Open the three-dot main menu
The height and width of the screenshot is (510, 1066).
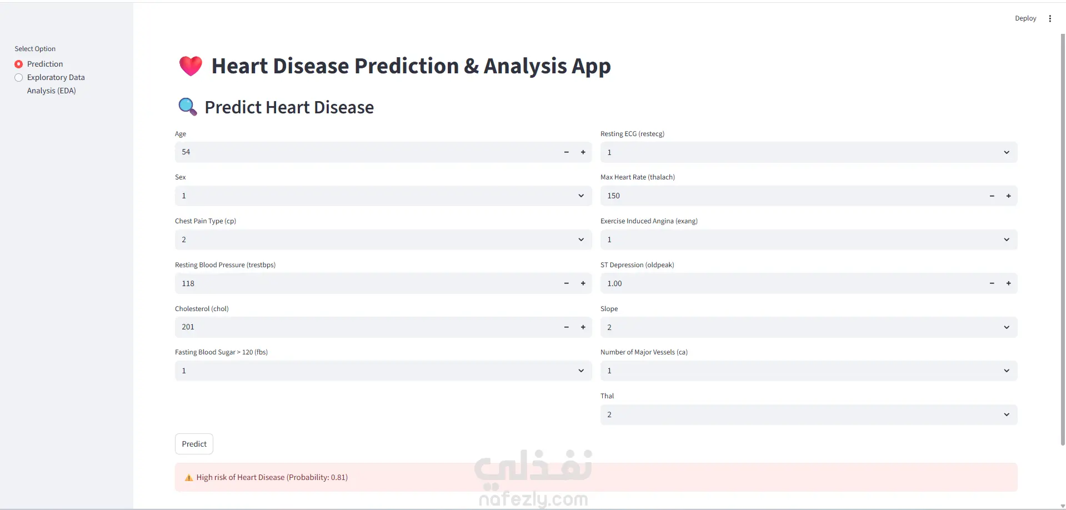(1050, 18)
